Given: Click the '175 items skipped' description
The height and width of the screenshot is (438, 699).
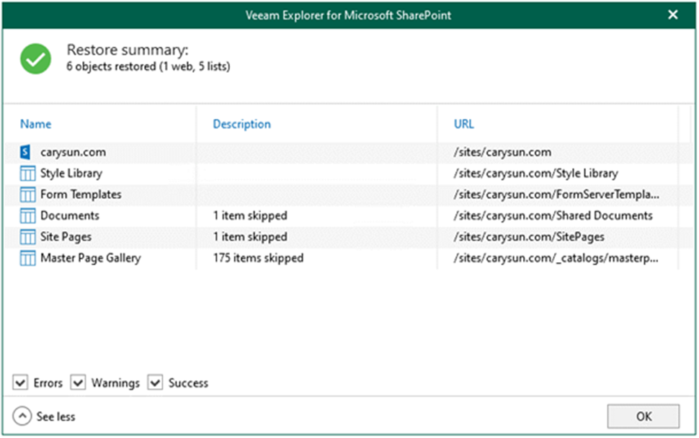Looking at the screenshot, I should click(258, 258).
